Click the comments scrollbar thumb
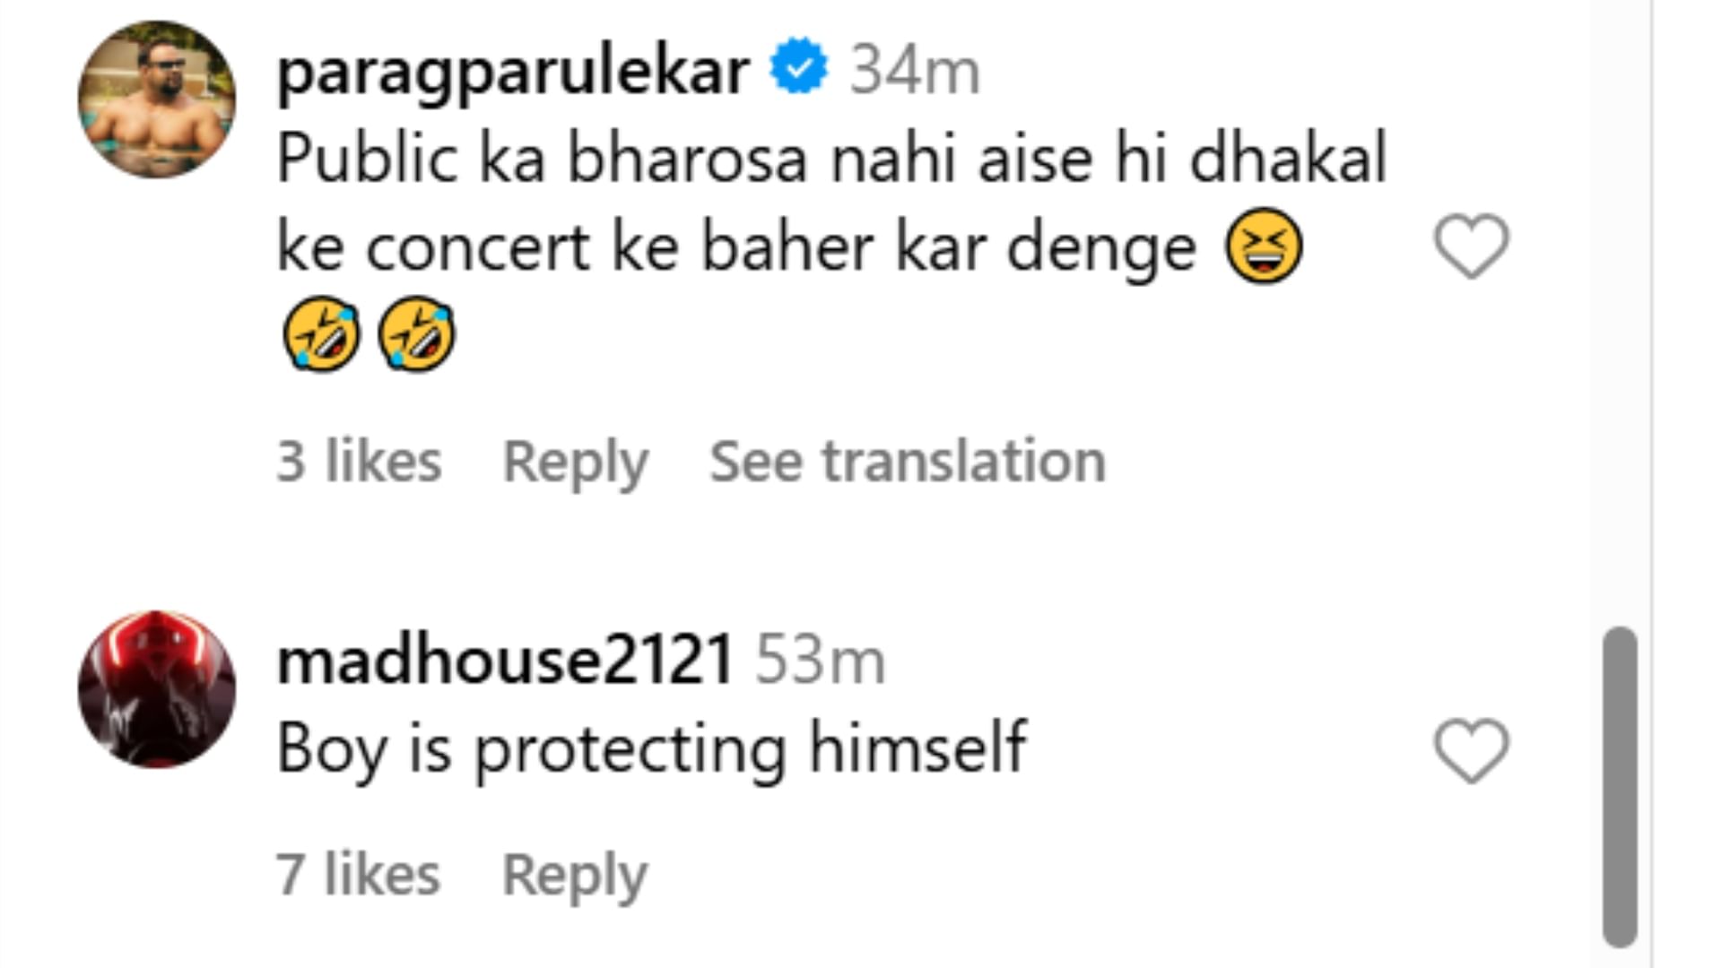The width and height of the screenshot is (1722, 968). (x=1620, y=787)
